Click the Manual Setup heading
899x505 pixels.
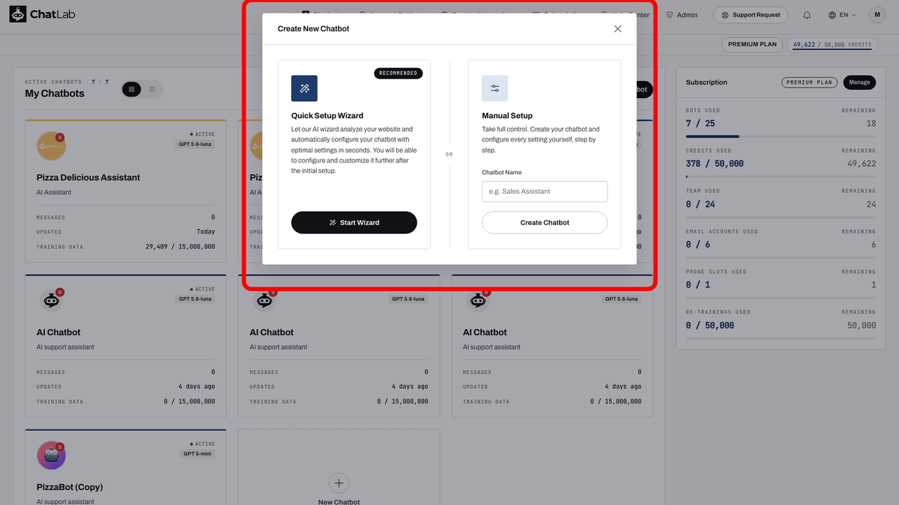pos(507,116)
